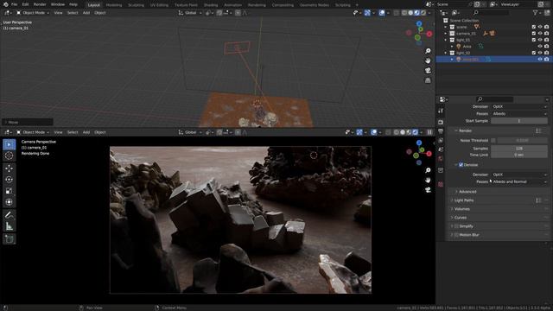
Task: Switch to the Layout workspace tab
Action: [94, 5]
